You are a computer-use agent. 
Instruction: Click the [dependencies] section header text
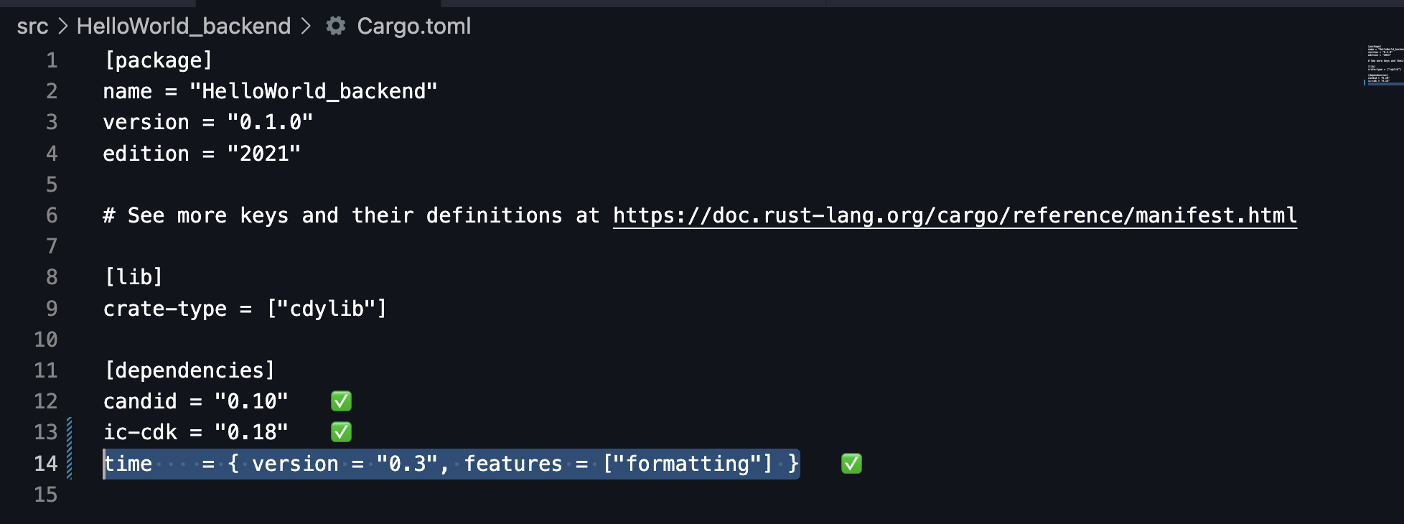coord(188,370)
